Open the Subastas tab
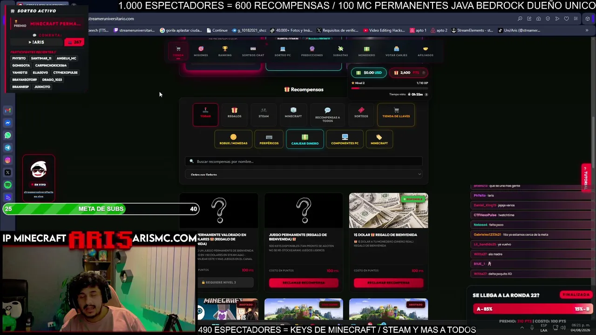The width and height of the screenshot is (596, 335). pos(340,51)
